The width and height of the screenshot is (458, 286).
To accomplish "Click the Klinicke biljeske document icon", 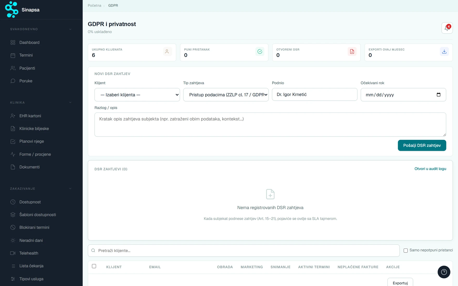I will [13, 128].
